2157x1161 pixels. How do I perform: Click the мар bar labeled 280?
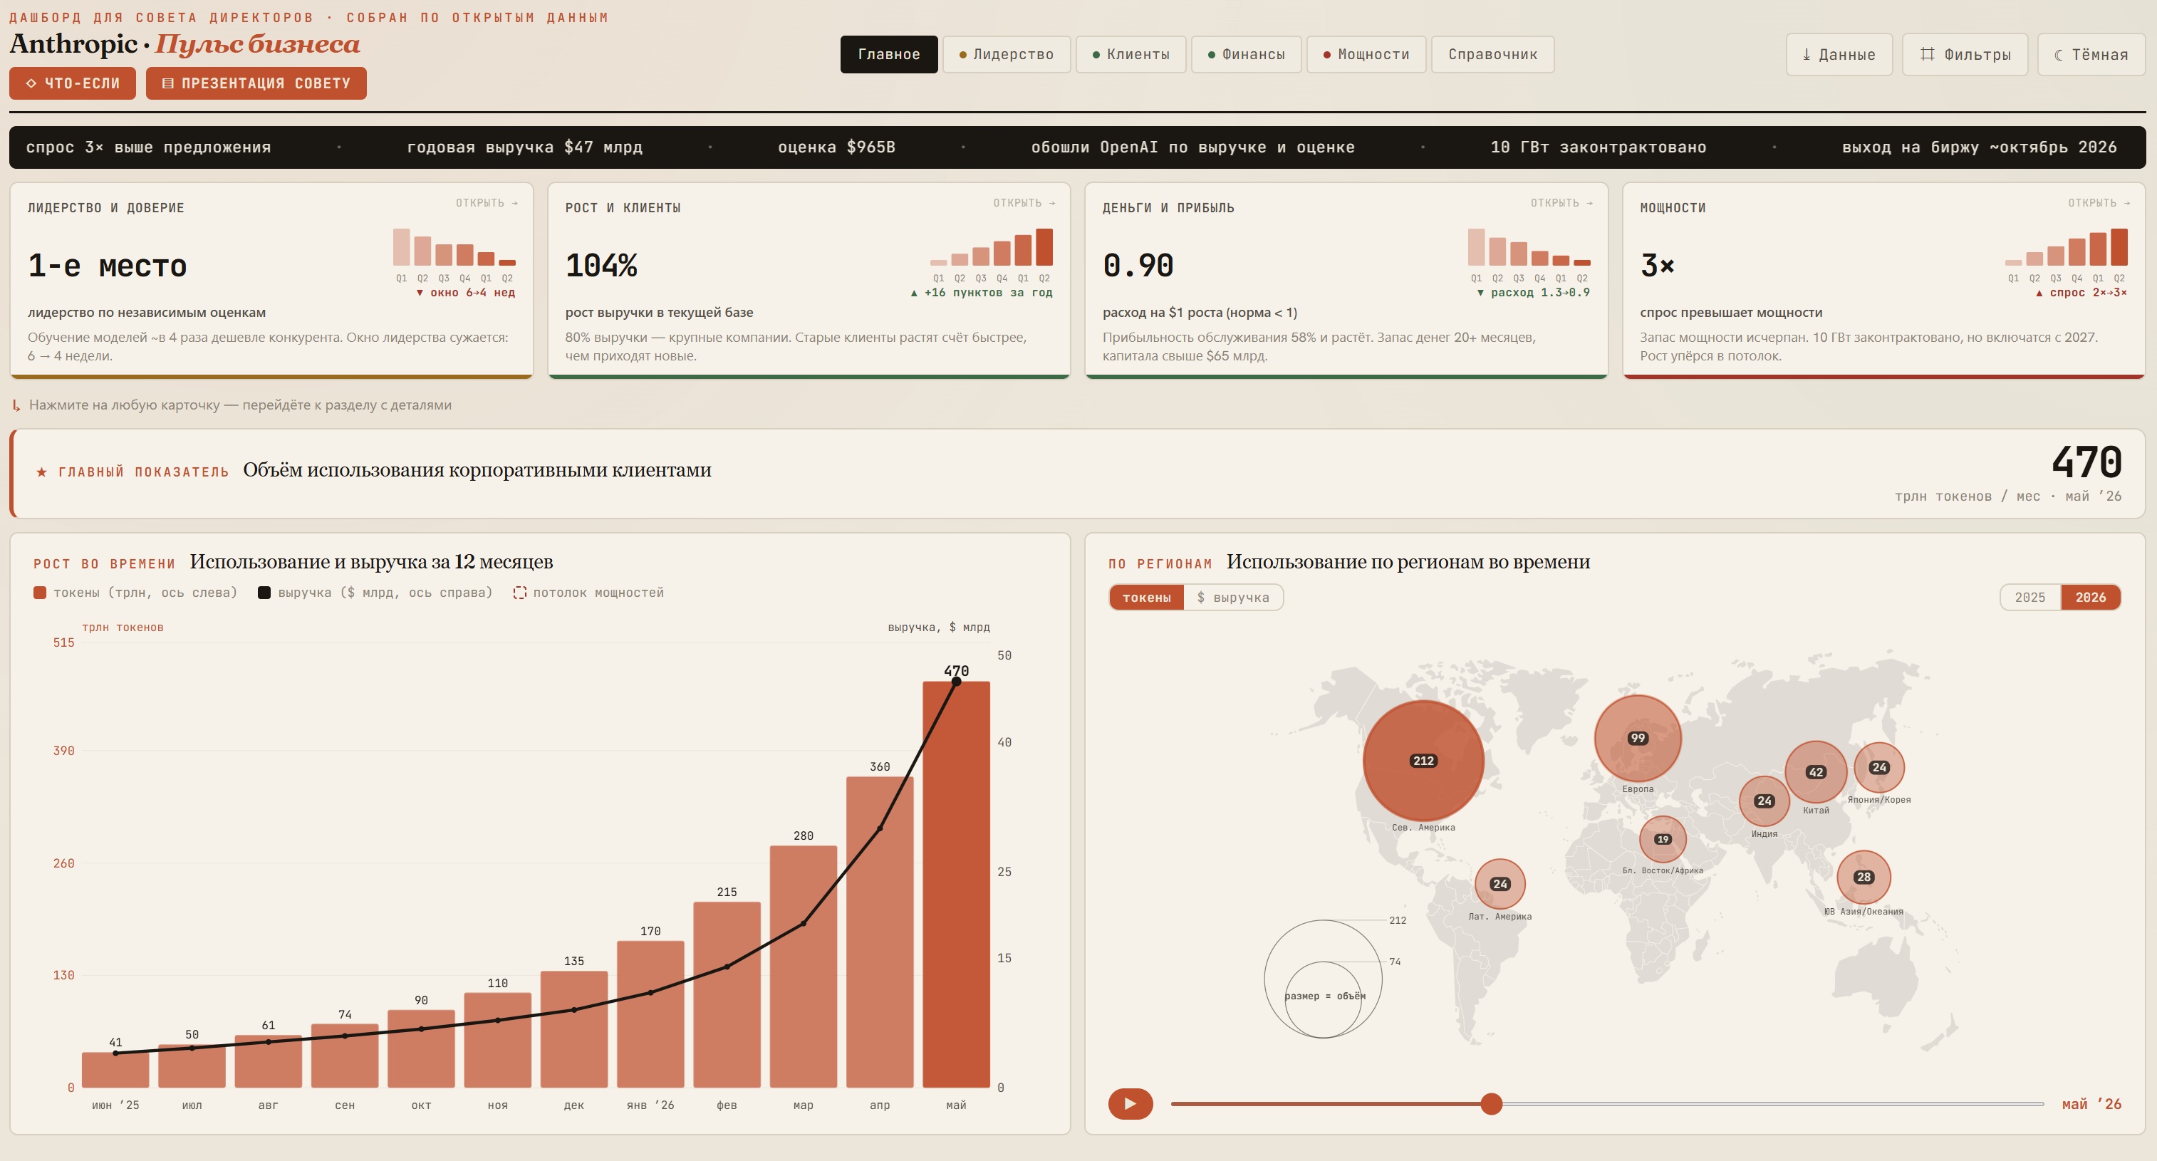pos(803,966)
